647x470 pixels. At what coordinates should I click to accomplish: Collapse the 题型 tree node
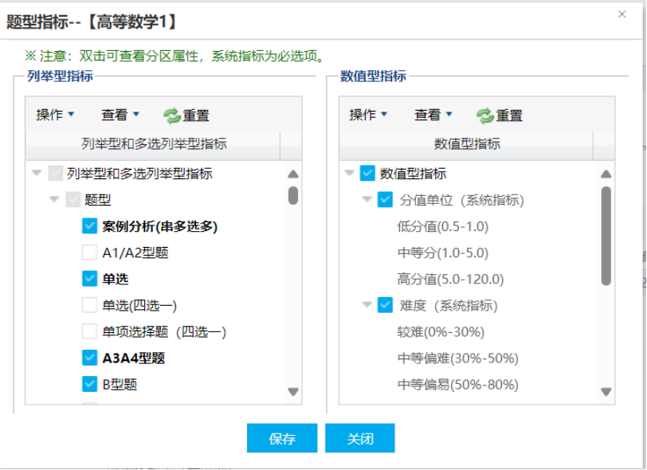[x=54, y=200]
